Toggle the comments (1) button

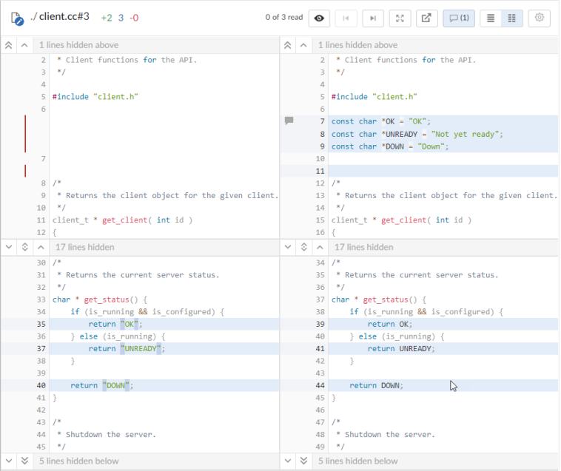tap(459, 18)
